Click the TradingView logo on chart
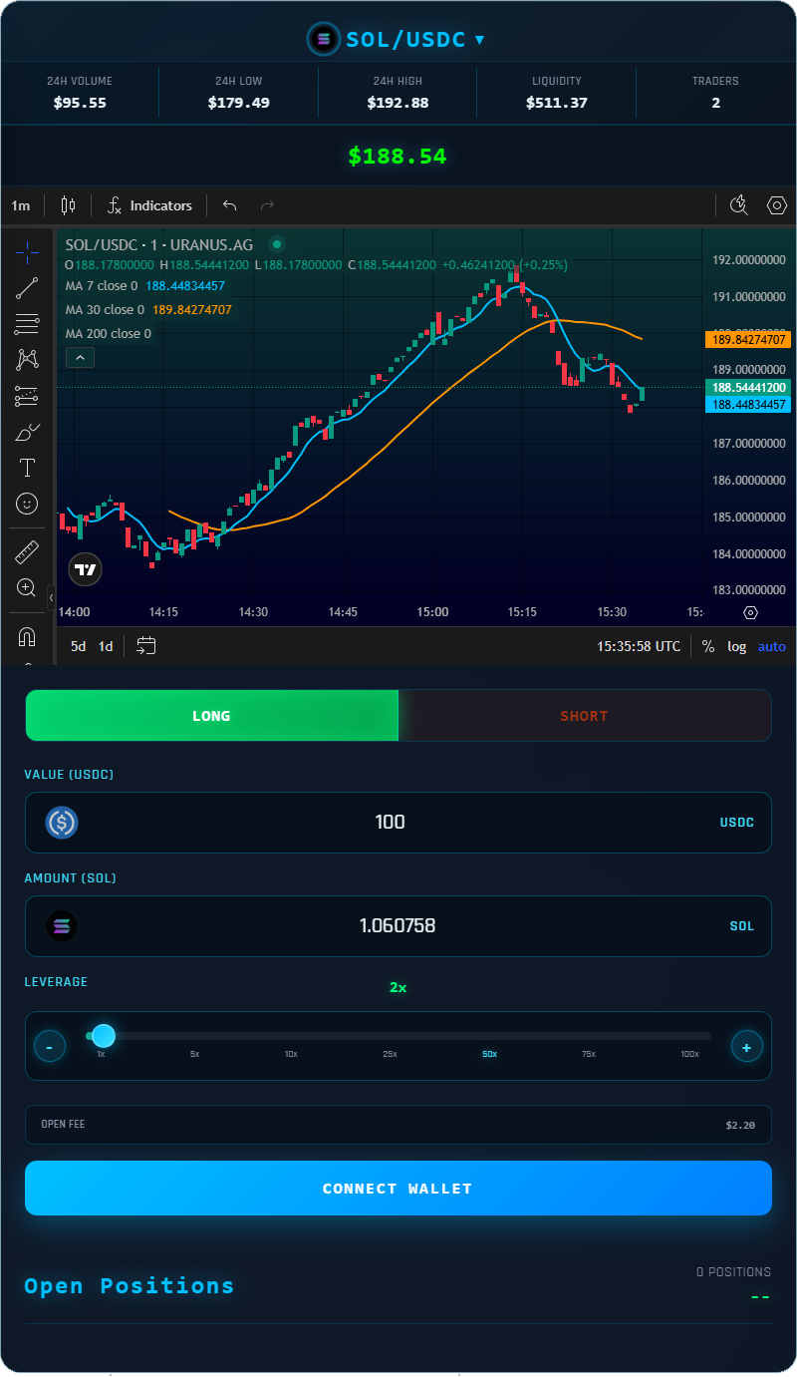This screenshot has width=797, height=1377. point(87,569)
